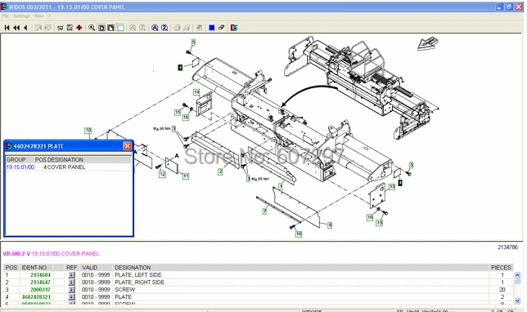The height and width of the screenshot is (312, 527).
Task: Open the Settings menu
Action: 21,16
